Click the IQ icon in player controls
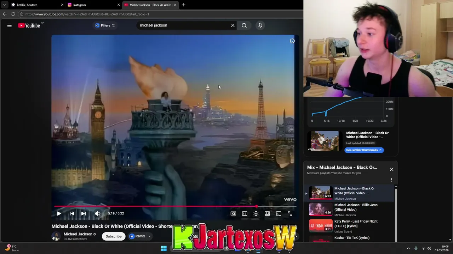The height and width of the screenshot is (254, 453). pos(233,213)
